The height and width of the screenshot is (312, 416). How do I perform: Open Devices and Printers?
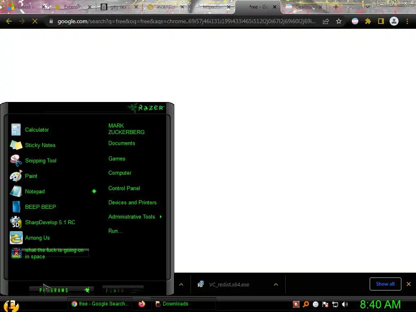(132, 203)
